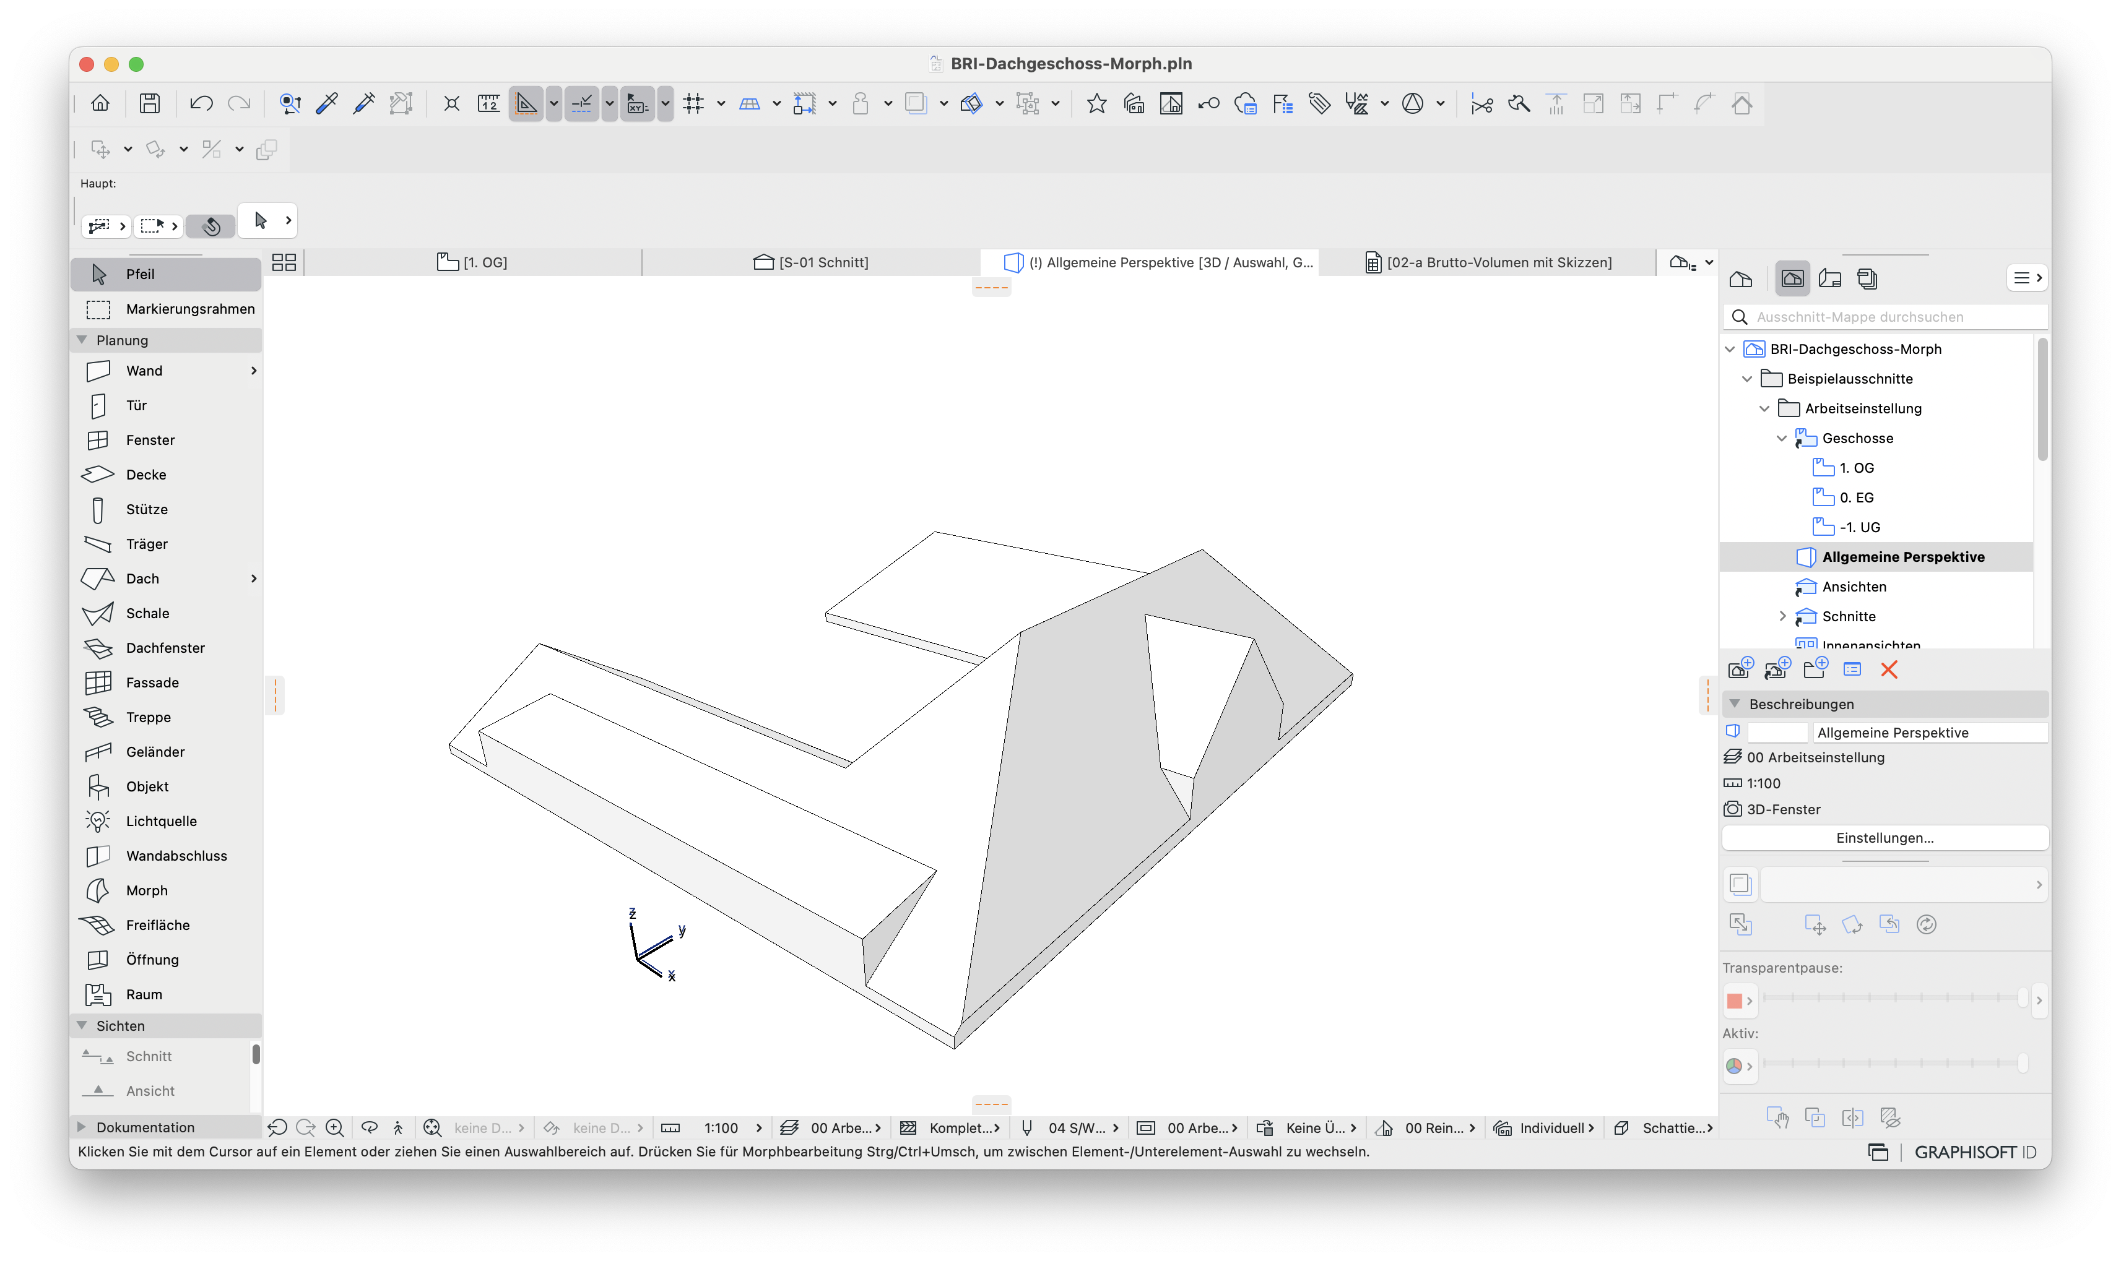Choose the Raum tool
The width and height of the screenshot is (2121, 1261).
[166, 994]
